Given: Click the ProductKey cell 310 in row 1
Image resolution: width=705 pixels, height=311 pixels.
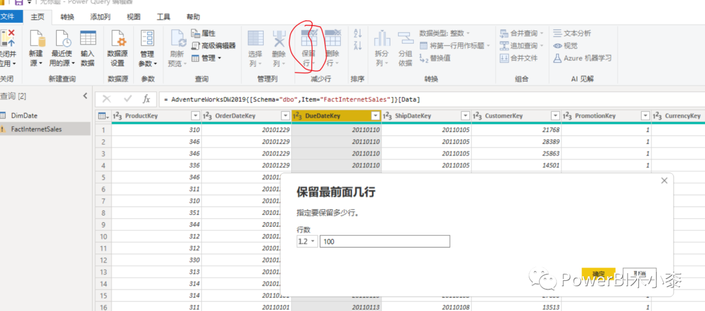Looking at the screenshot, I should pyautogui.click(x=157, y=130).
